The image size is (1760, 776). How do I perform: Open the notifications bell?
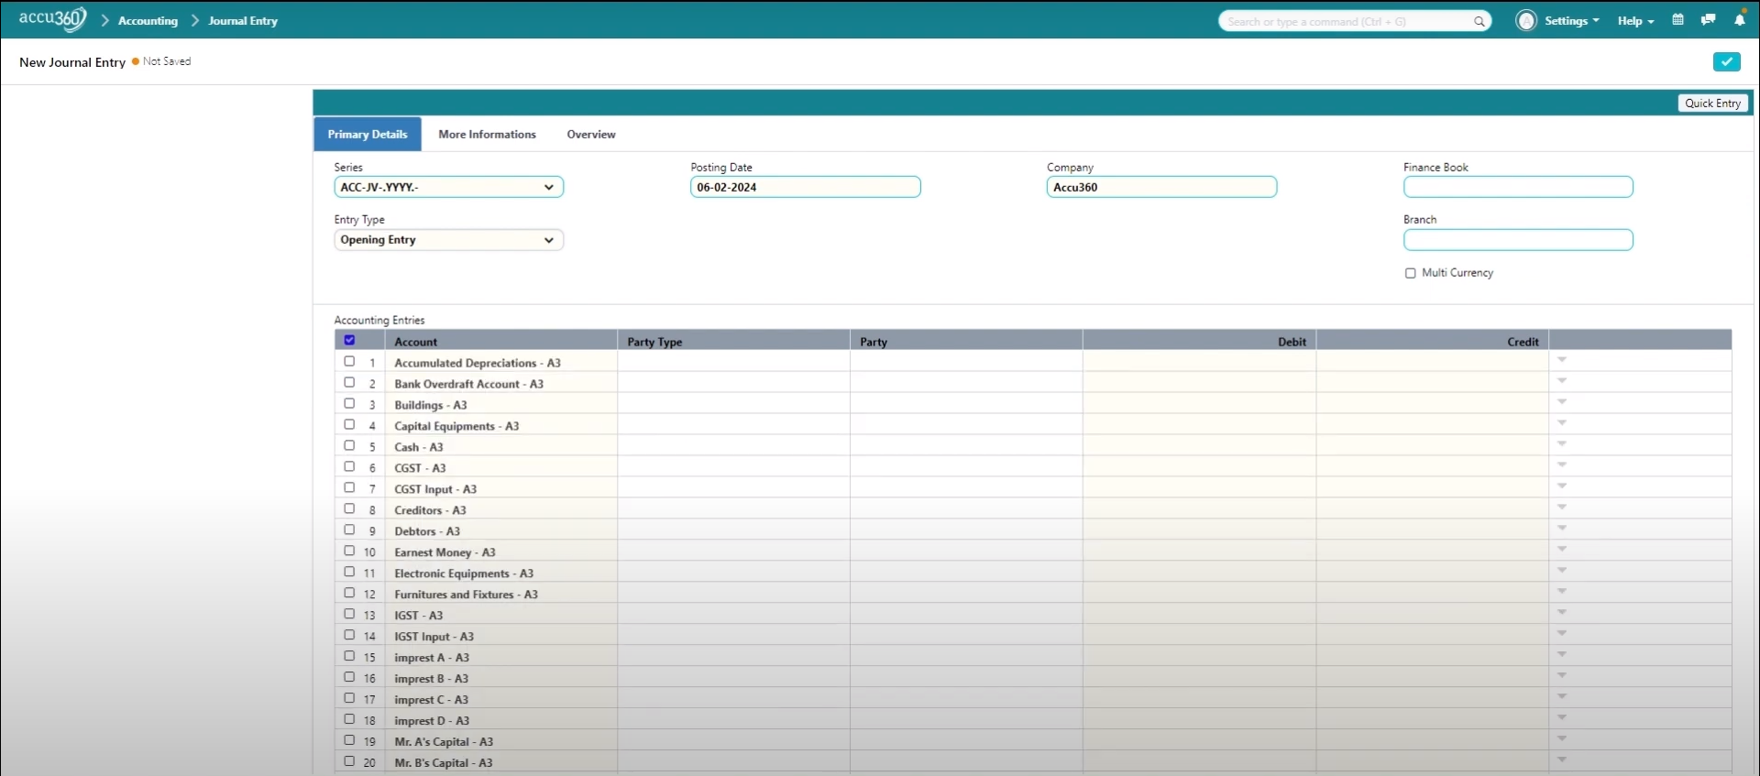pos(1739,19)
